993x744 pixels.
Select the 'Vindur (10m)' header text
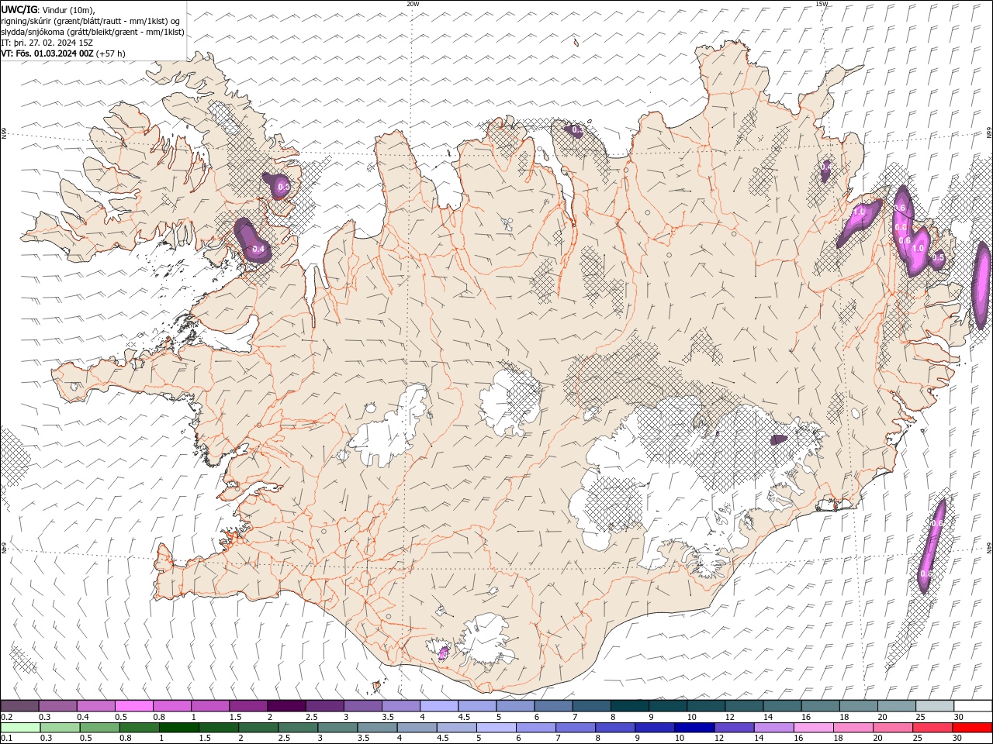[67, 9]
